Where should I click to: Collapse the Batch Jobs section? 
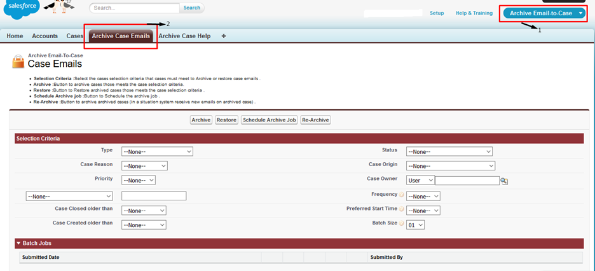coord(18,243)
